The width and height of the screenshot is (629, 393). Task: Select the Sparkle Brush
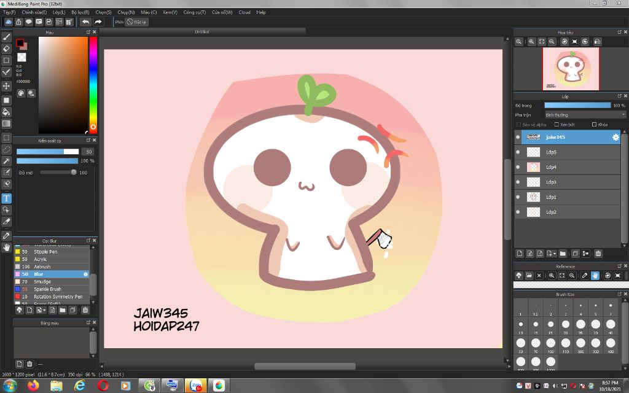[x=52, y=289]
